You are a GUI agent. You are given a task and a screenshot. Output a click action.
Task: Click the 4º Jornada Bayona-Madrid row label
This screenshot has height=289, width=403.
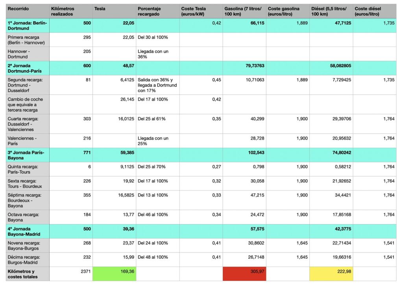click(x=28, y=231)
